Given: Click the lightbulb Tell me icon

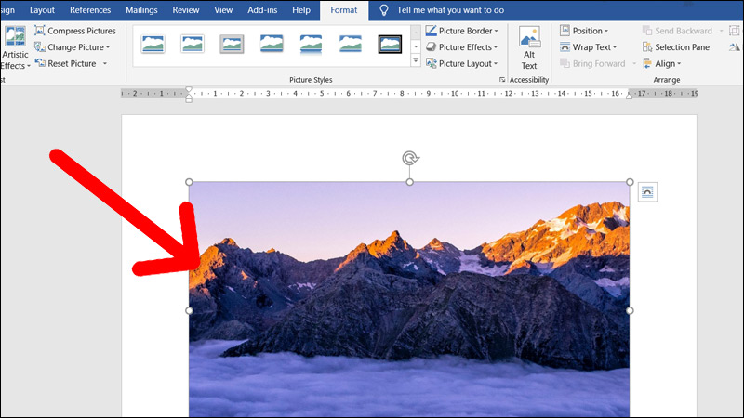Looking at the screenshot, I should pos(384,10).
